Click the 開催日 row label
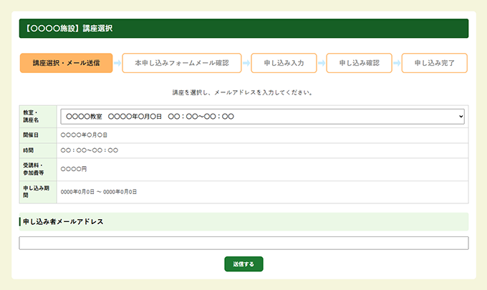 (32, 134)
